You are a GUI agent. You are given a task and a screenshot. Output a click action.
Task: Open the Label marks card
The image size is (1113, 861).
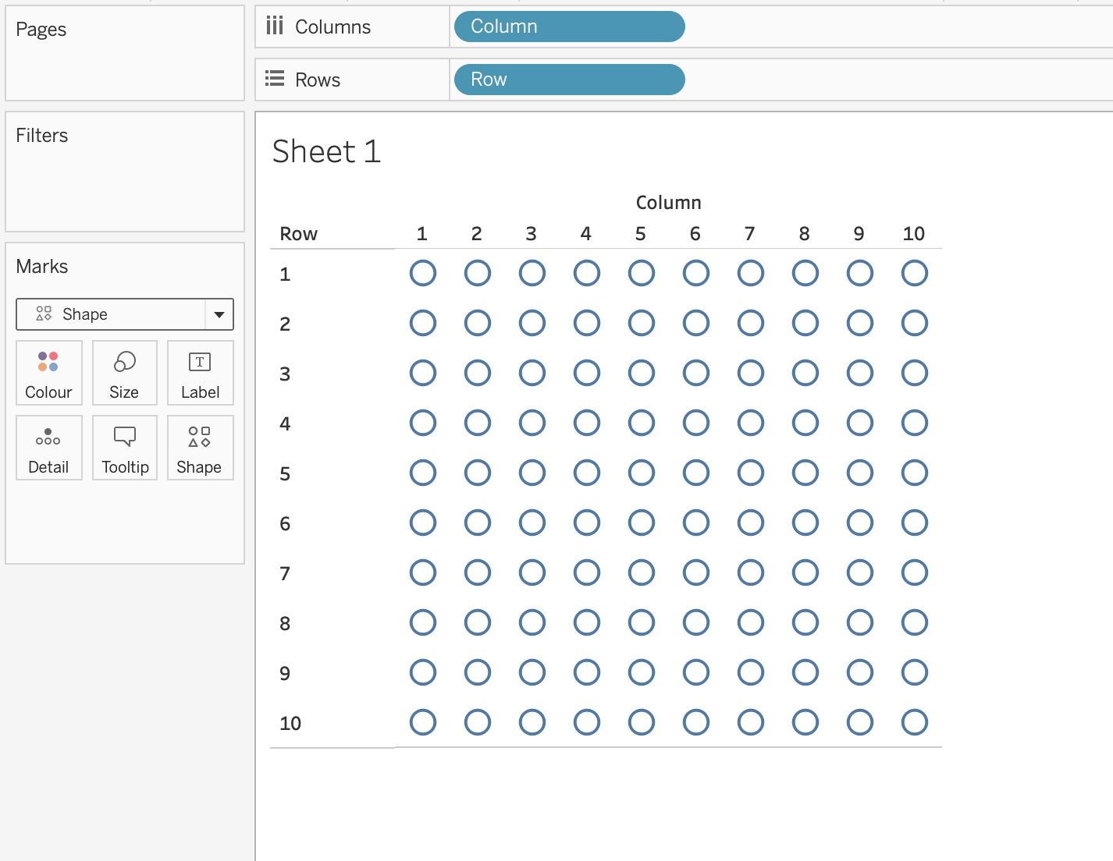[x=200, y=373]
